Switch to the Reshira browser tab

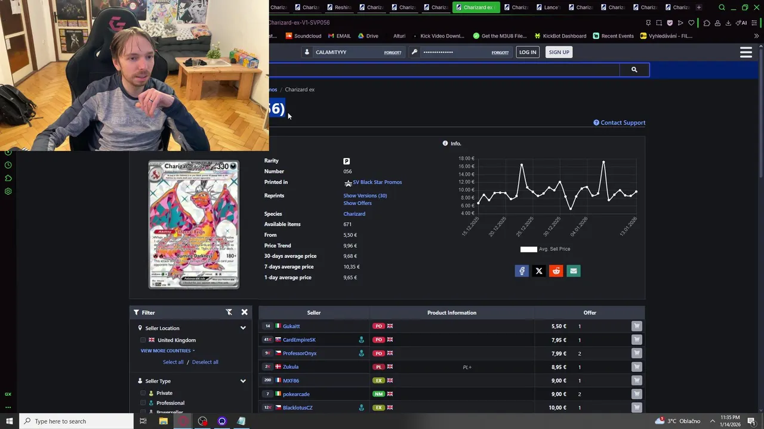(x=338, y=7)
